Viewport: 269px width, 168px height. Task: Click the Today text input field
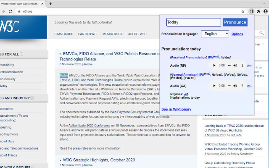(x=193, y=22)
